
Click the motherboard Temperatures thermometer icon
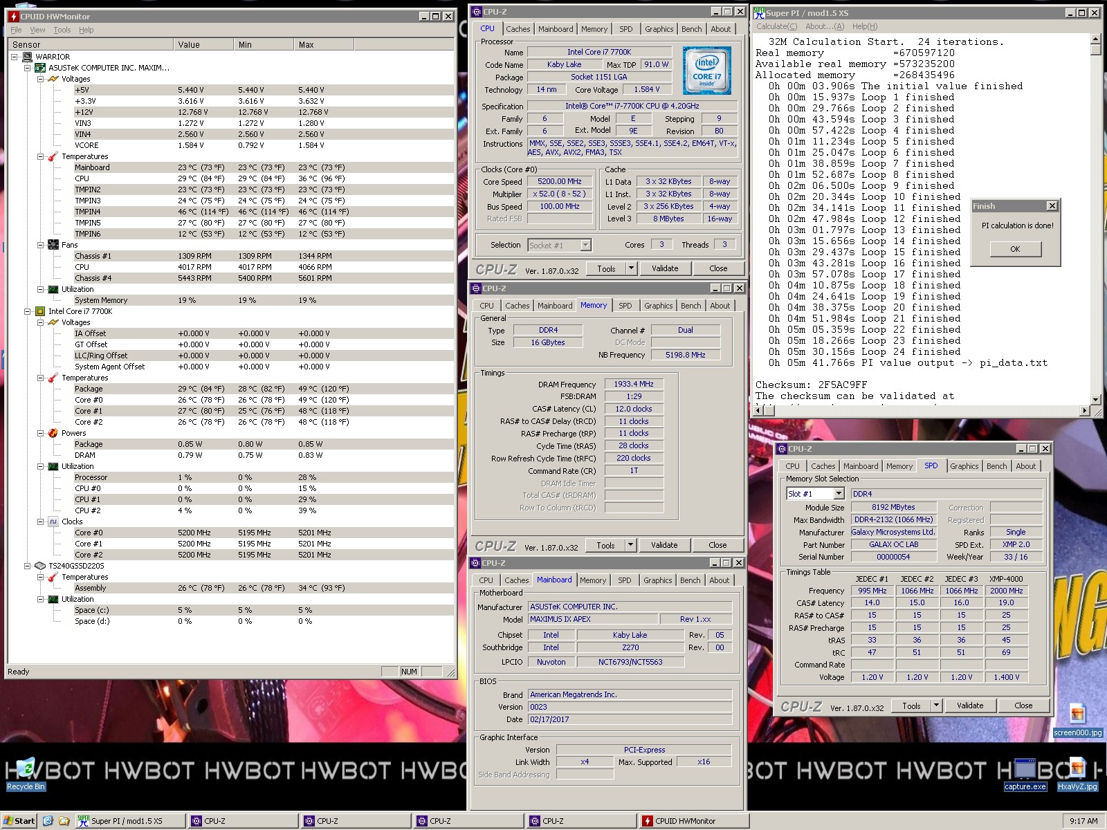(53, 156)
